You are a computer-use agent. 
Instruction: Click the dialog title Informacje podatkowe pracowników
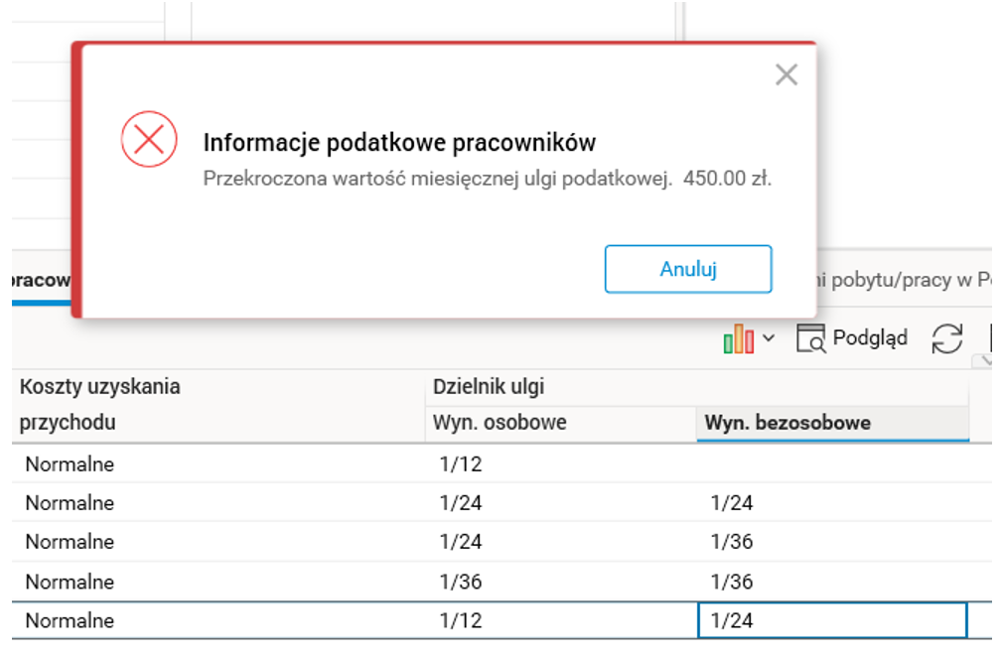(x=399, y=143)
